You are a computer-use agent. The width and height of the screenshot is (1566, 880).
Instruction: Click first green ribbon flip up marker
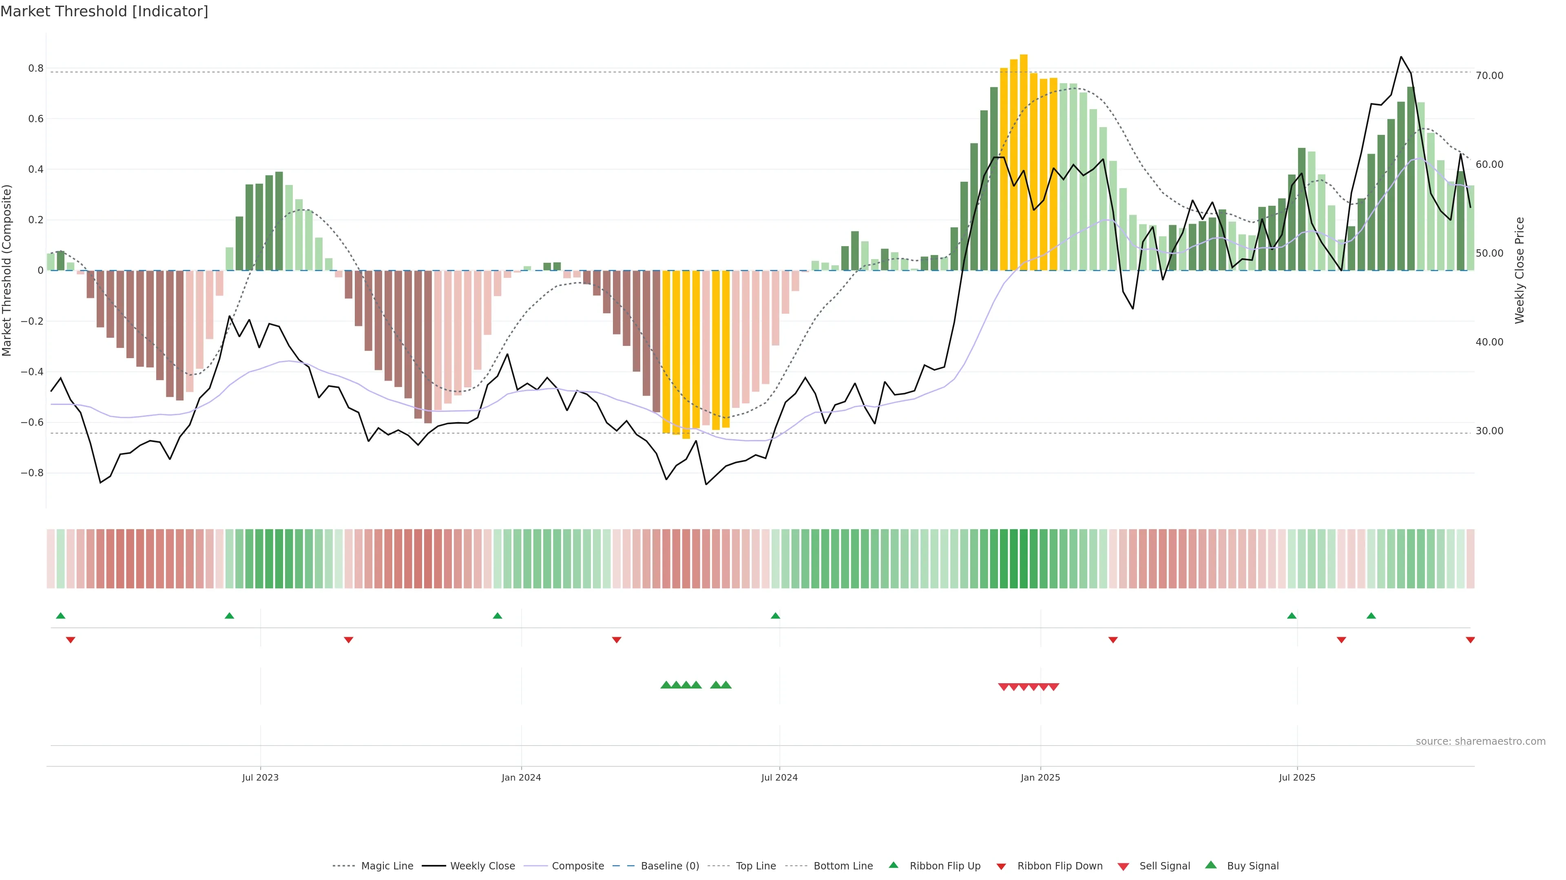[x=60, y=616]
